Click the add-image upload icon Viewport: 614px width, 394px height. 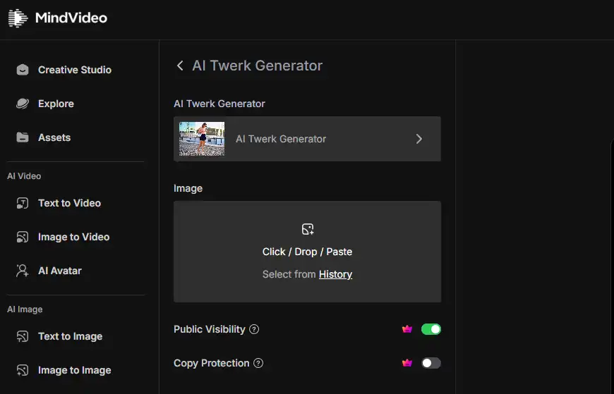point(308,229)
